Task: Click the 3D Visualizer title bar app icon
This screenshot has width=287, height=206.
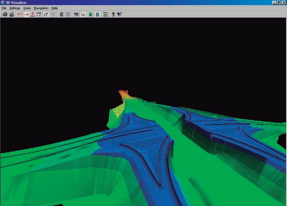Action: point(3,3)
